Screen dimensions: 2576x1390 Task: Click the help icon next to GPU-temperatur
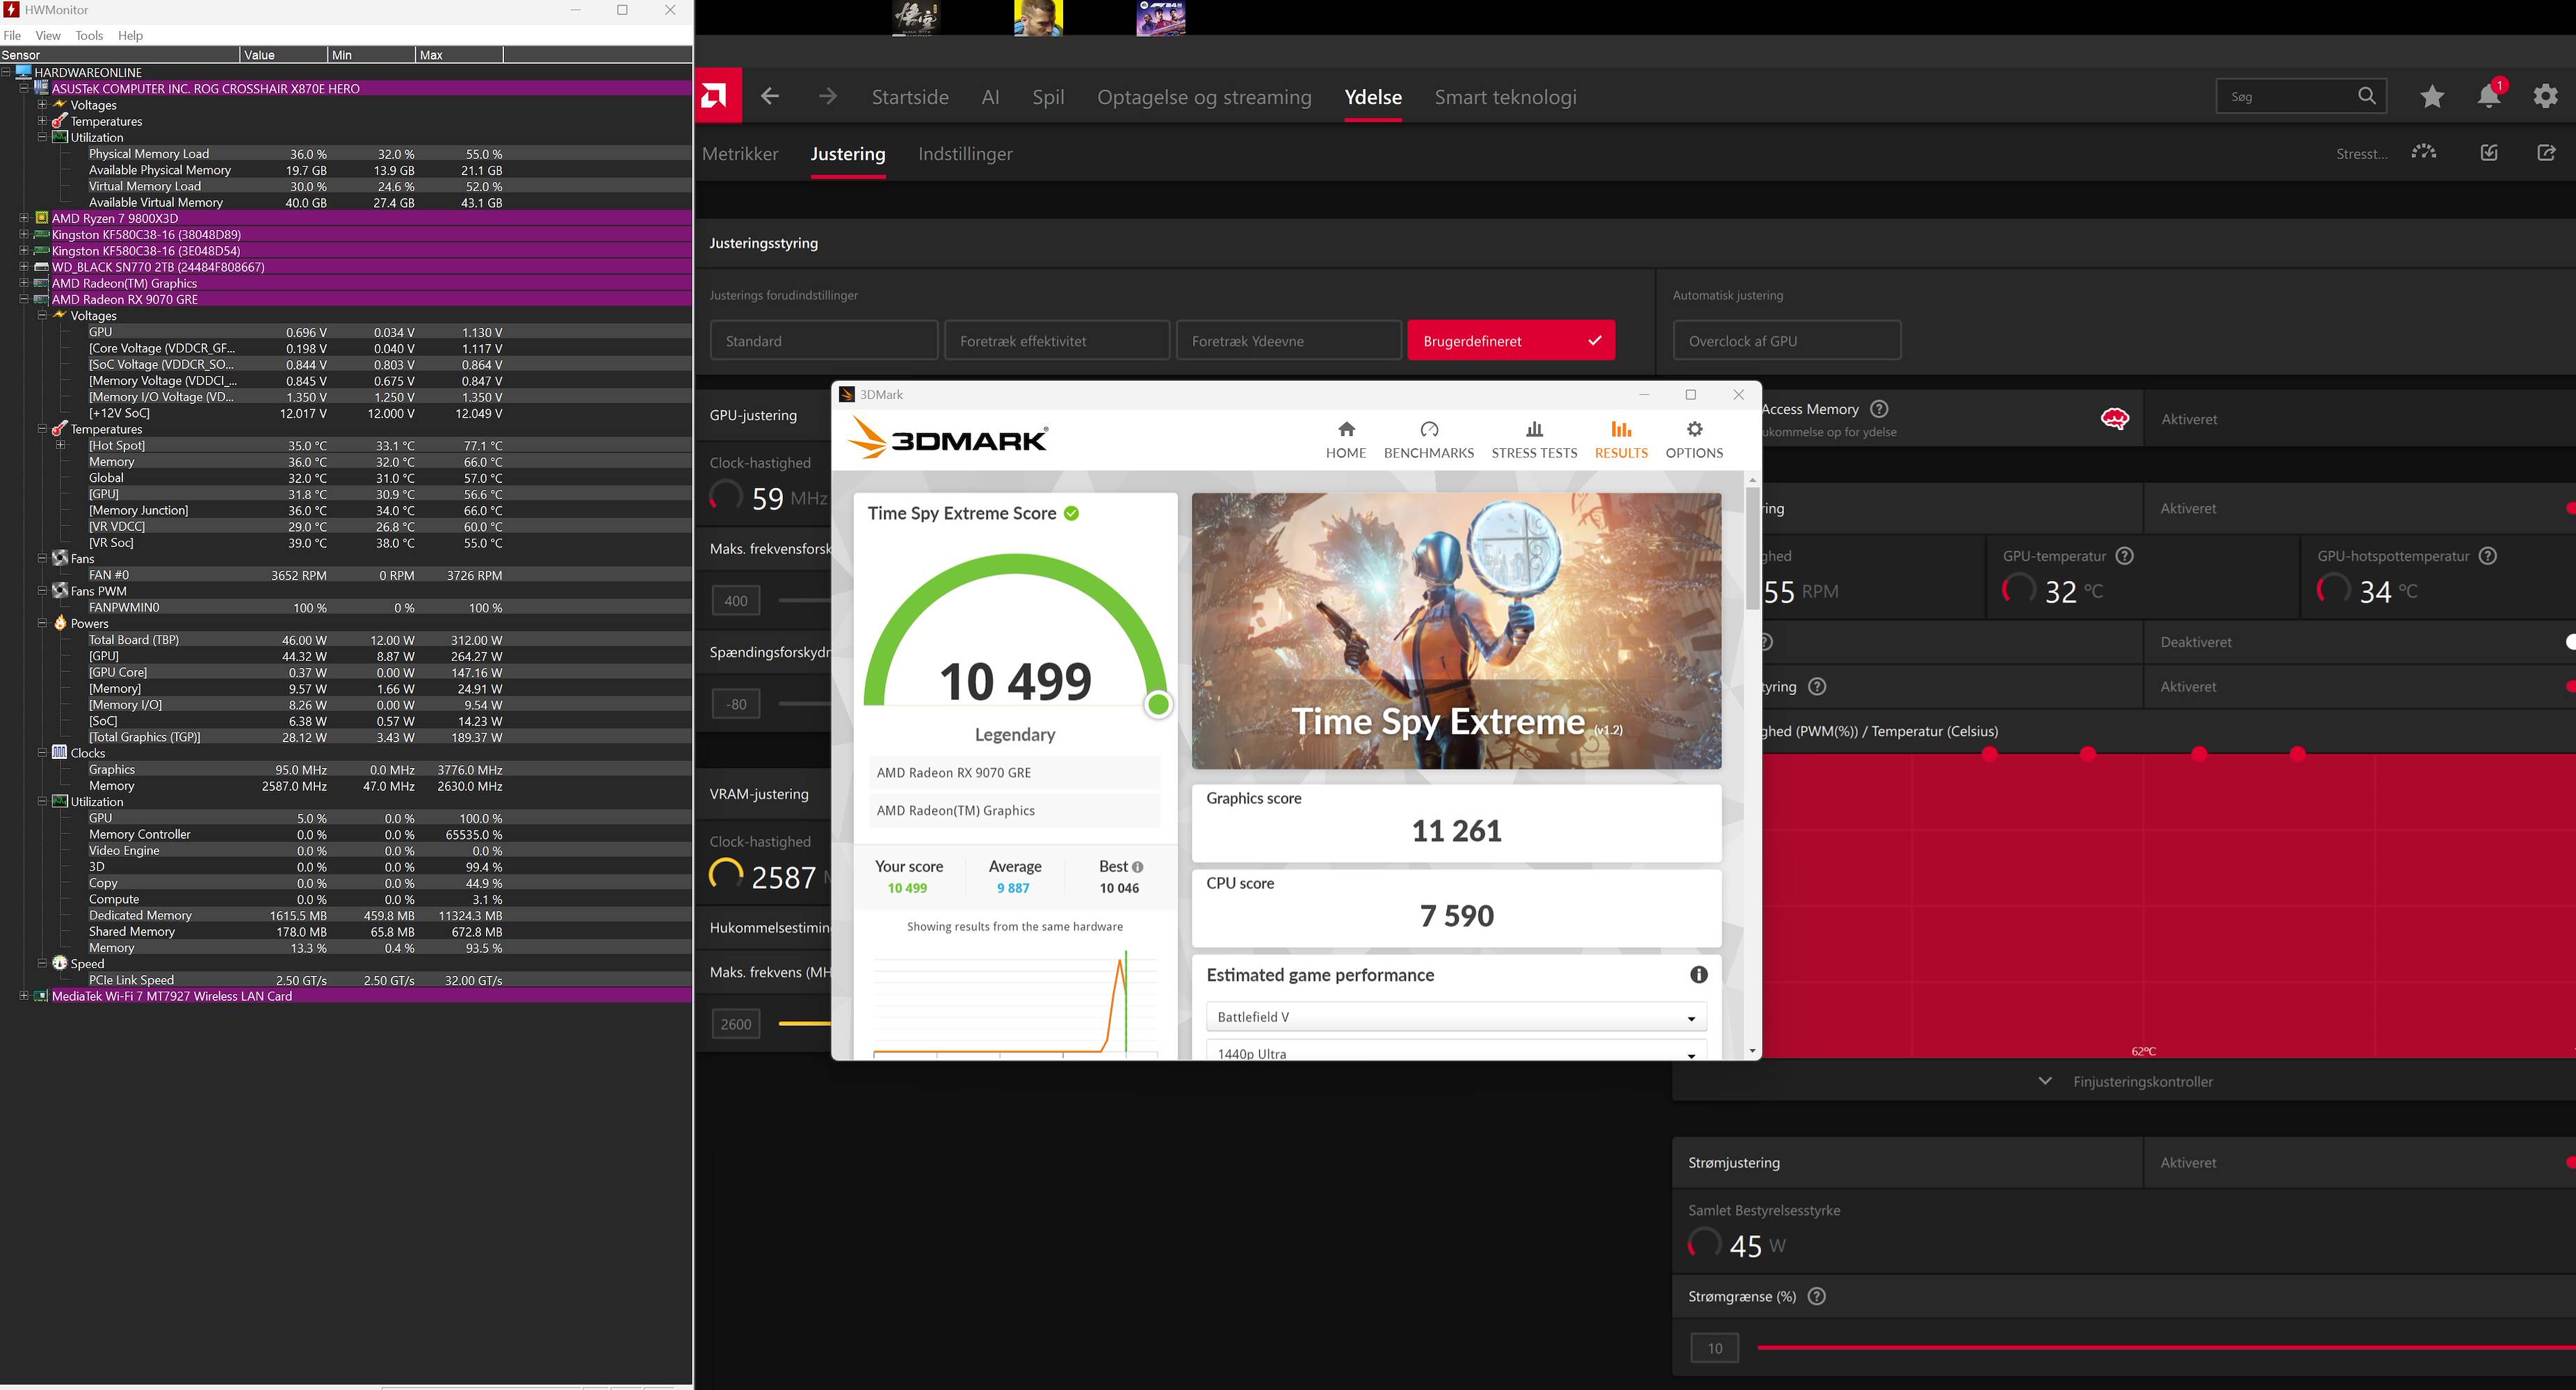click(2125, 555)
